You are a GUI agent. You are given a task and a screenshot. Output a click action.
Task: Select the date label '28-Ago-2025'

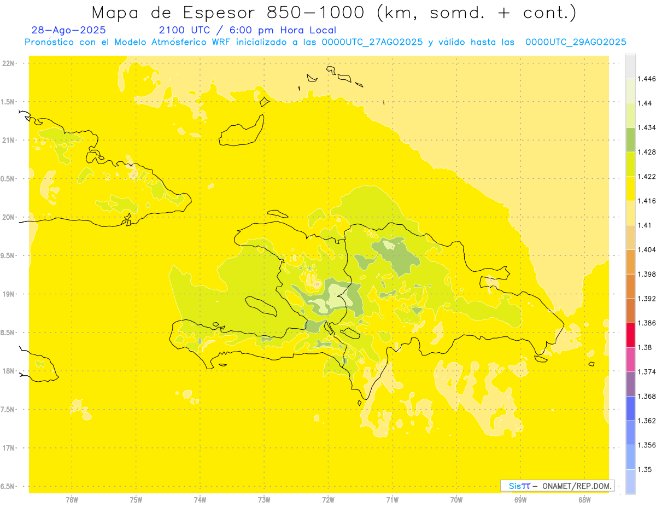click(69, 30)
